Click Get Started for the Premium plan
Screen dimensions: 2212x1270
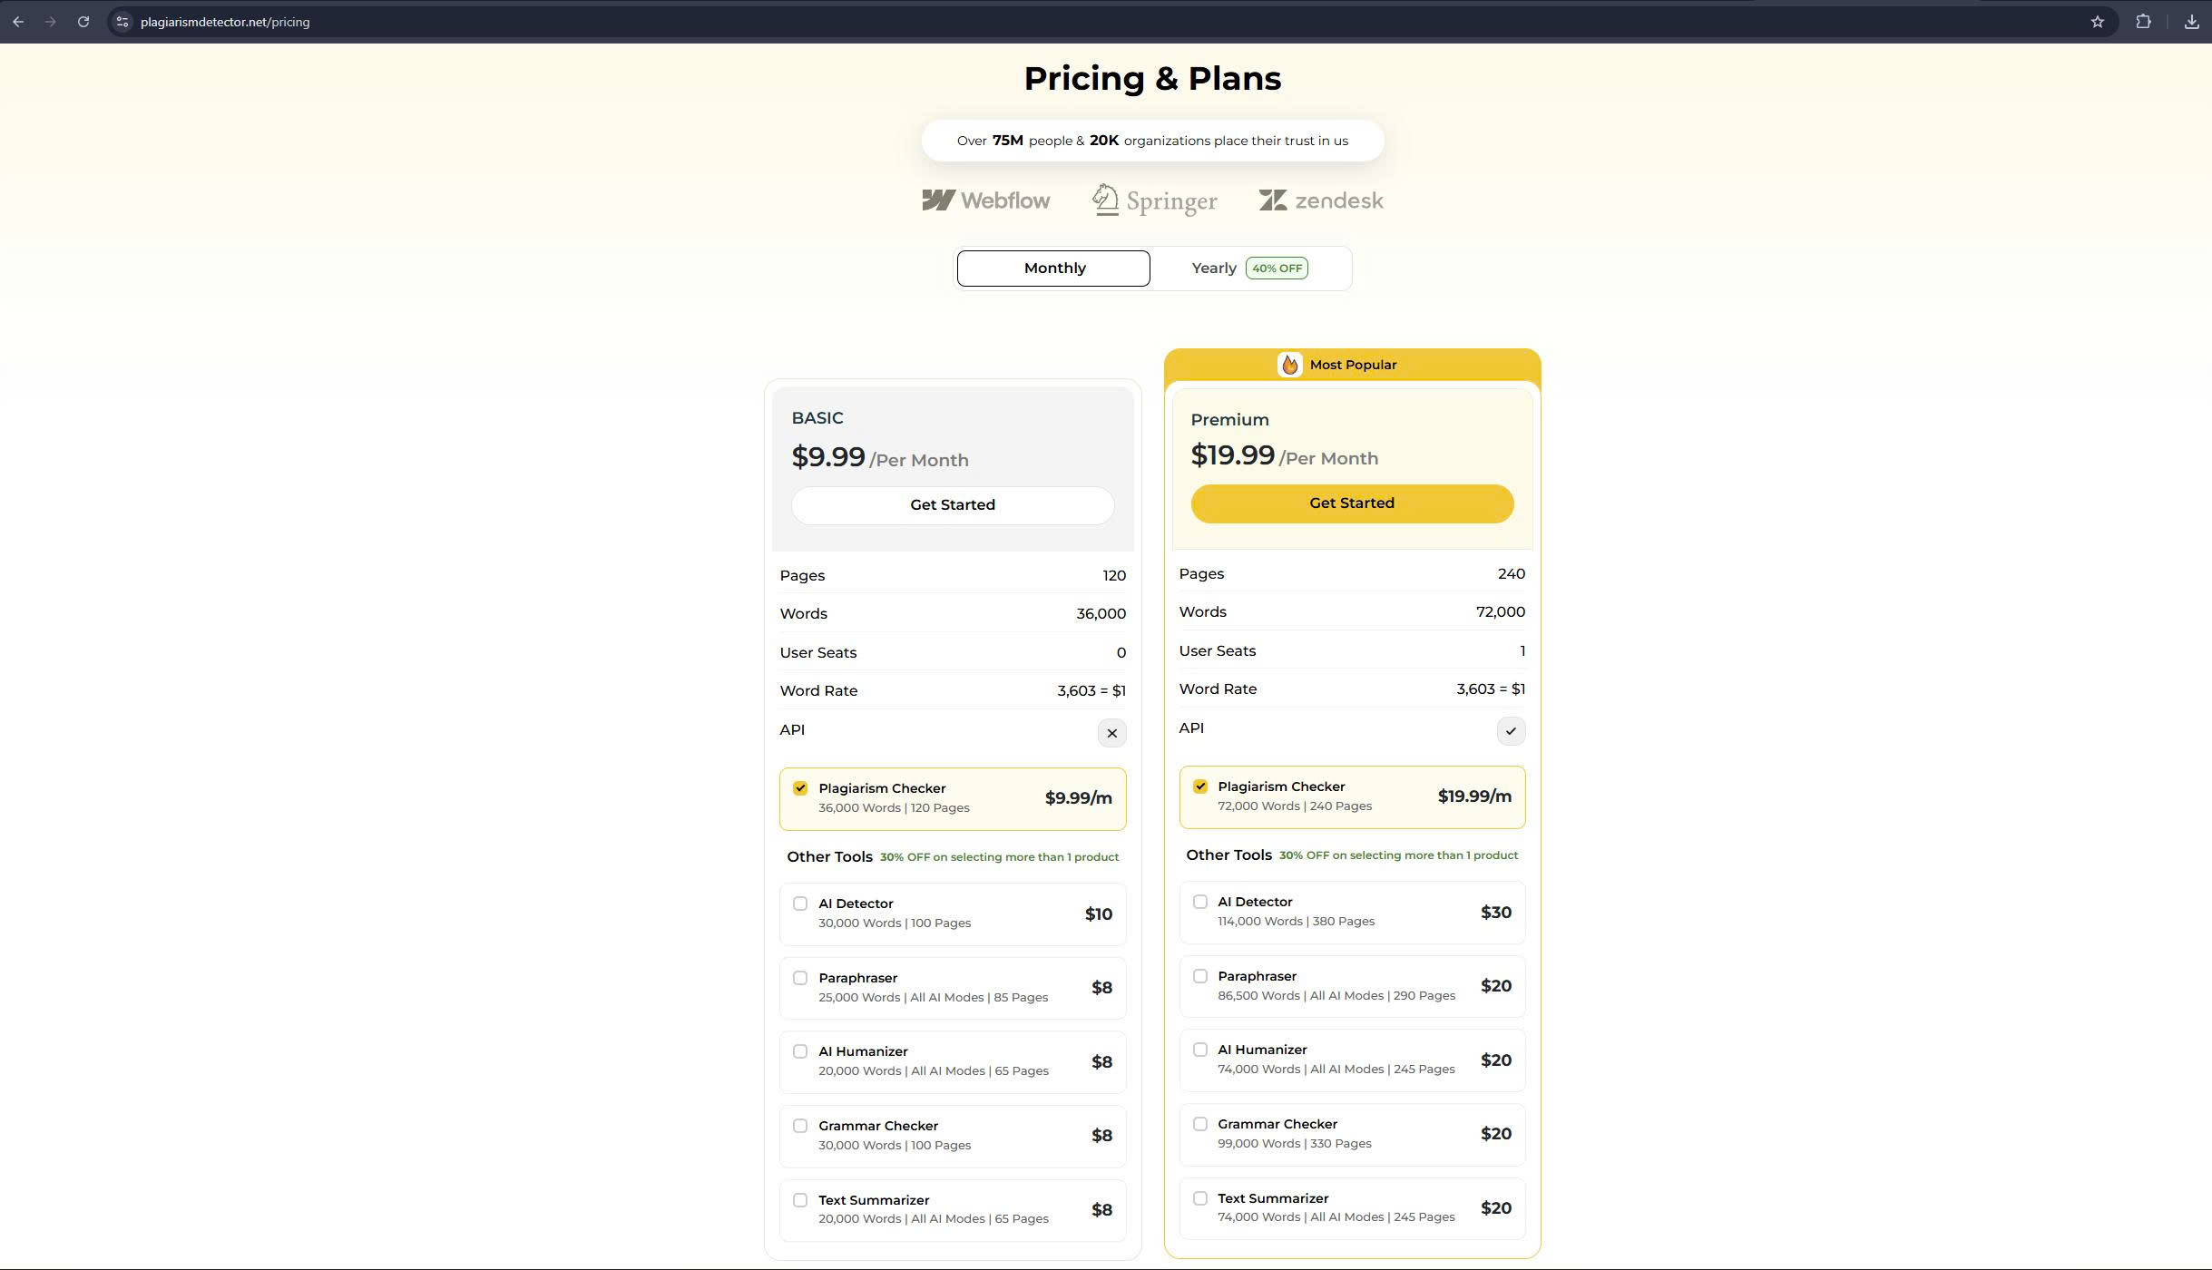[1352, 503]
